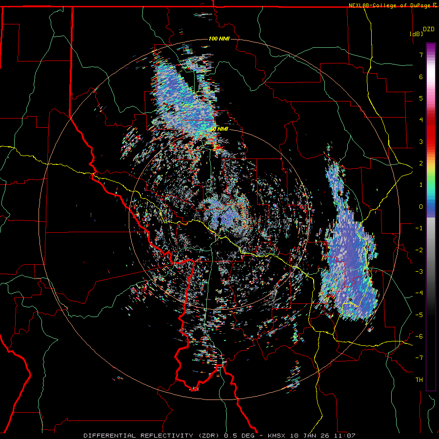This screenshot has width=439, height=439.
Task: Click the [dB] unit label
Action: click(416, 34)
